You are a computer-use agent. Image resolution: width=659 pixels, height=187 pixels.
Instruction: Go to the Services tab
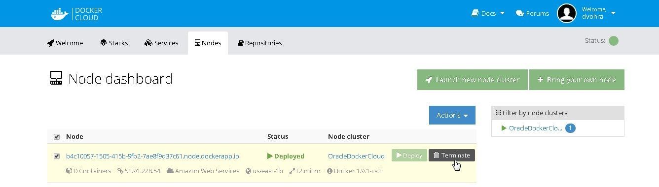tap(161, 43)
